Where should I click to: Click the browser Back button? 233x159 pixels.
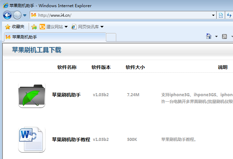click(8, 15)
